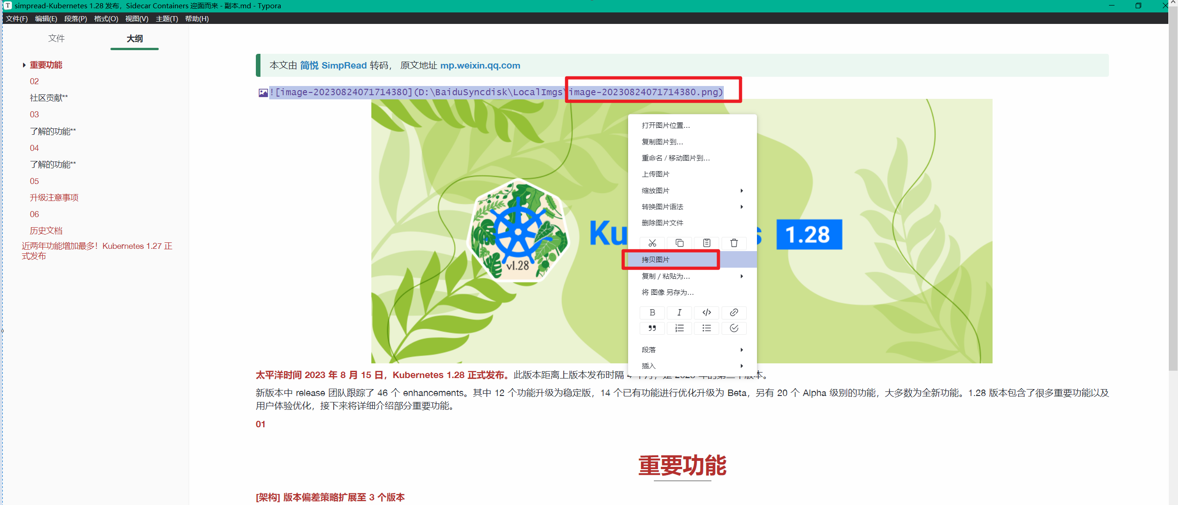Jump to outline item 04
Viewport: 1178px width, 505px height.
coord(35,148)
